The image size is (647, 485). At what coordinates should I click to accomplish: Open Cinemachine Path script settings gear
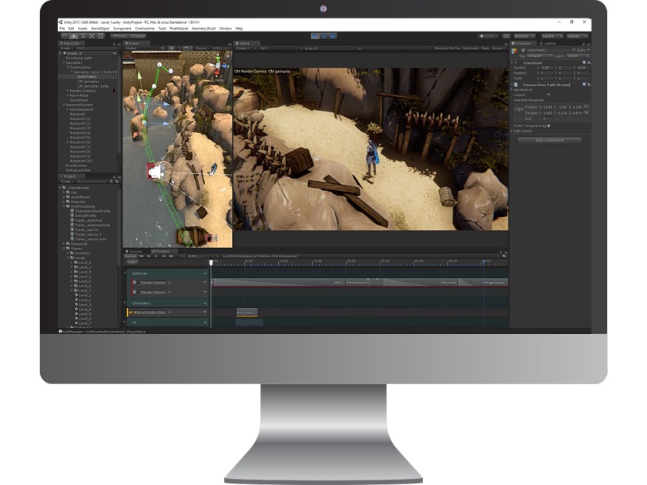588,85
